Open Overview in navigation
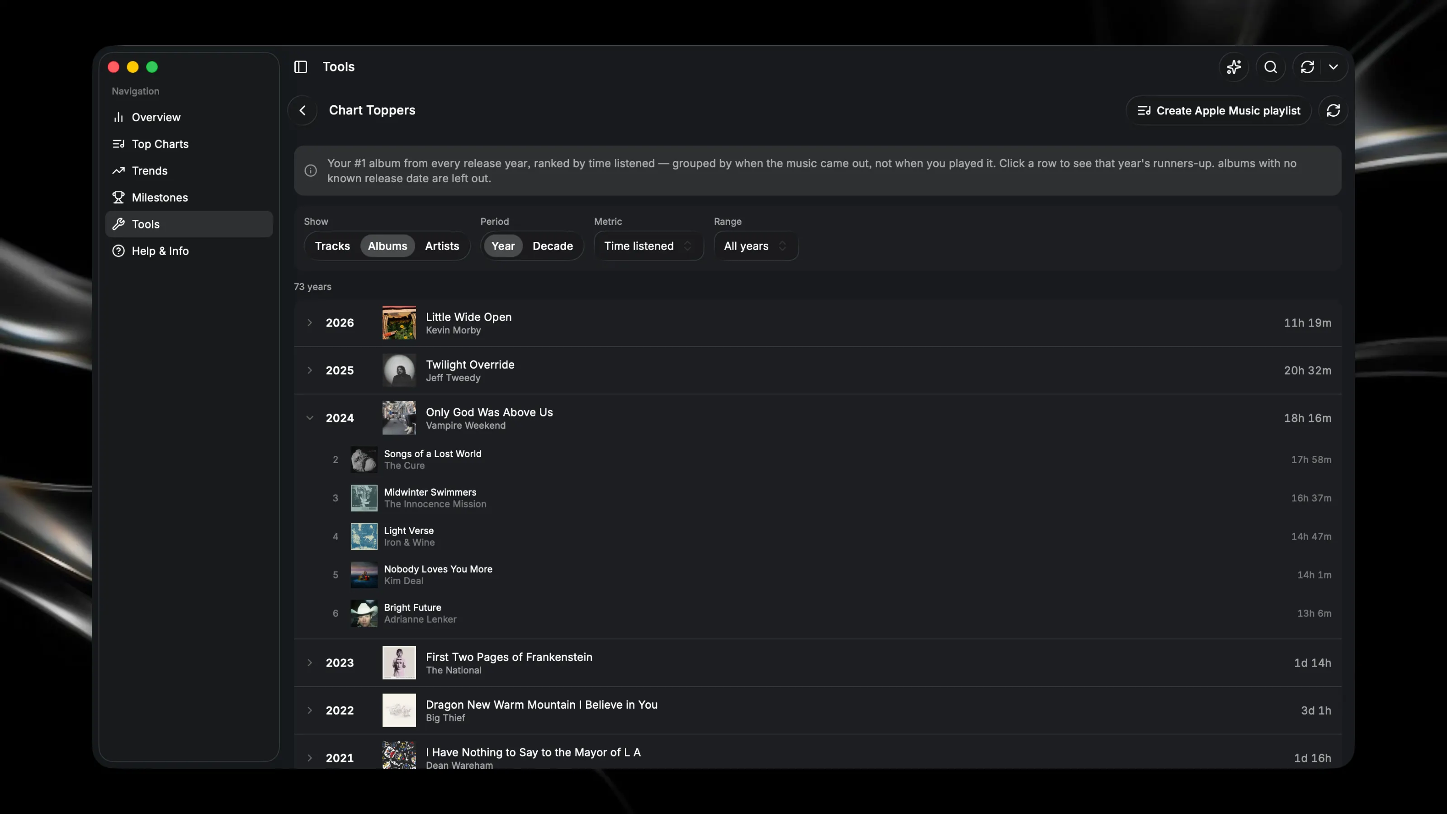This screenshot has height=814, width=1447. pyautogui.click(x=189, y=117)
